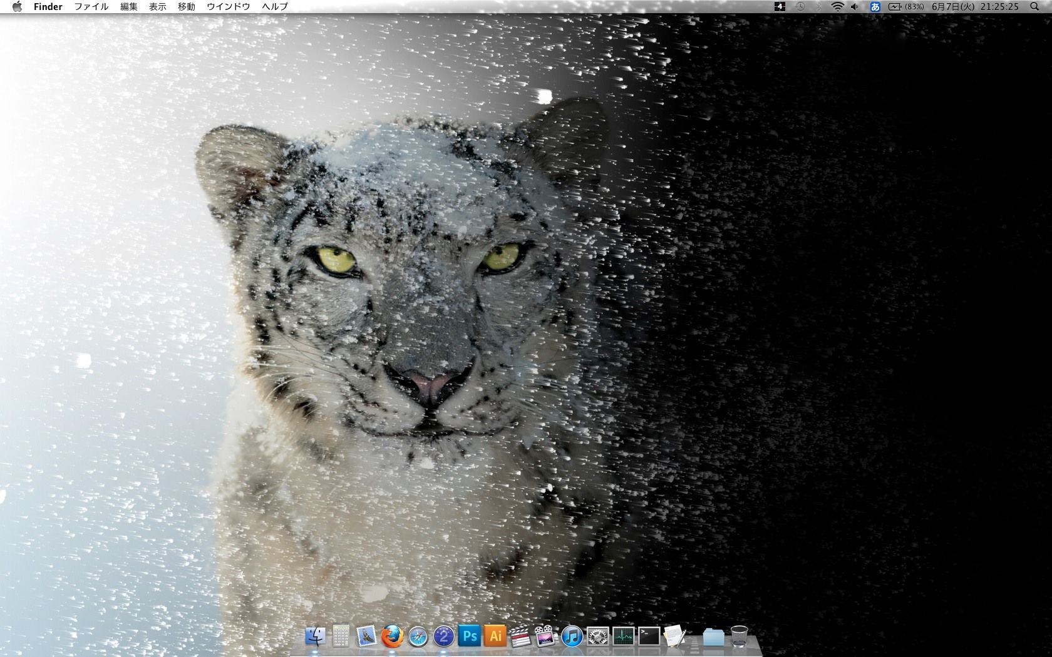Open the volume control in menu bar

pyautogui.click(x=855, y=6)
